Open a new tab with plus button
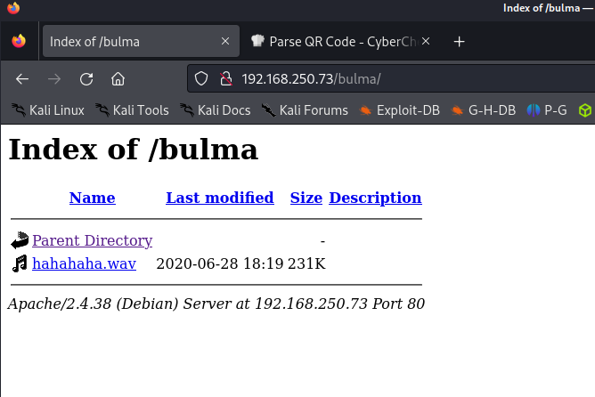Image resolution: width=595 pixels, height=397 pixels. [x=460, y=42]
